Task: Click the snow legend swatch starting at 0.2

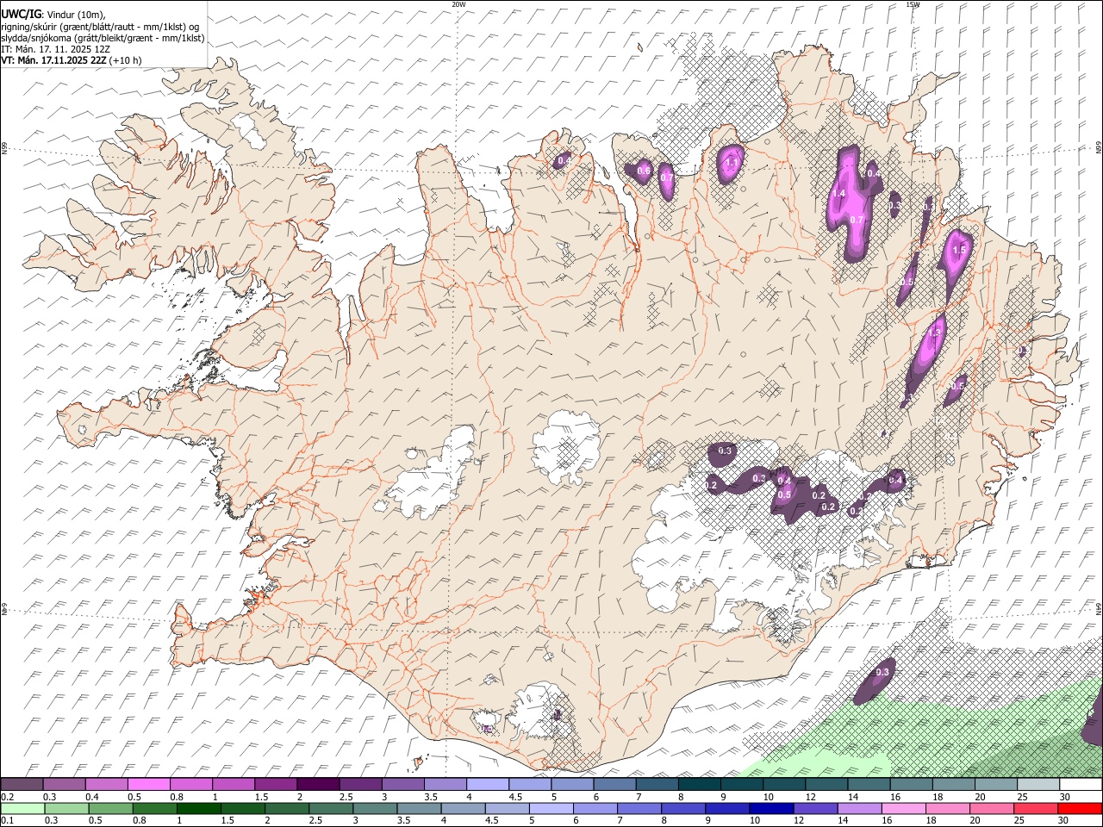Action: click(22, 784)
